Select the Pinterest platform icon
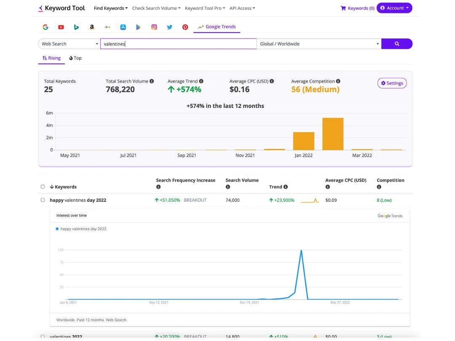The height and width of the screenshot is (341, 455). 185,27
